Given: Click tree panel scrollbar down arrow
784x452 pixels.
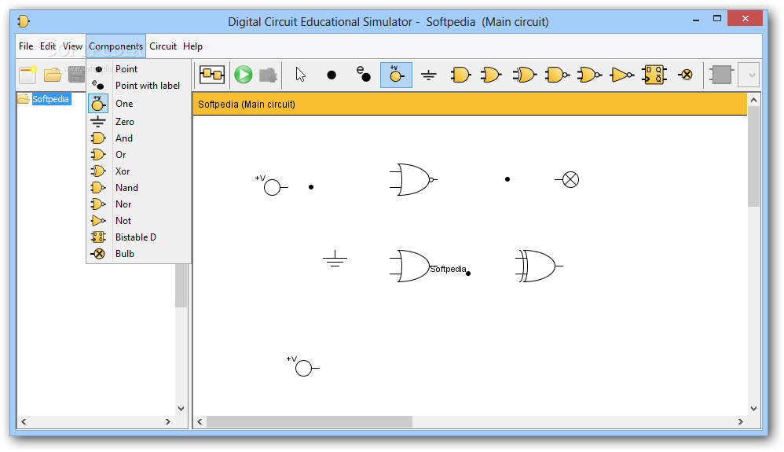Looking at the screenshot, I should point(181,409).
